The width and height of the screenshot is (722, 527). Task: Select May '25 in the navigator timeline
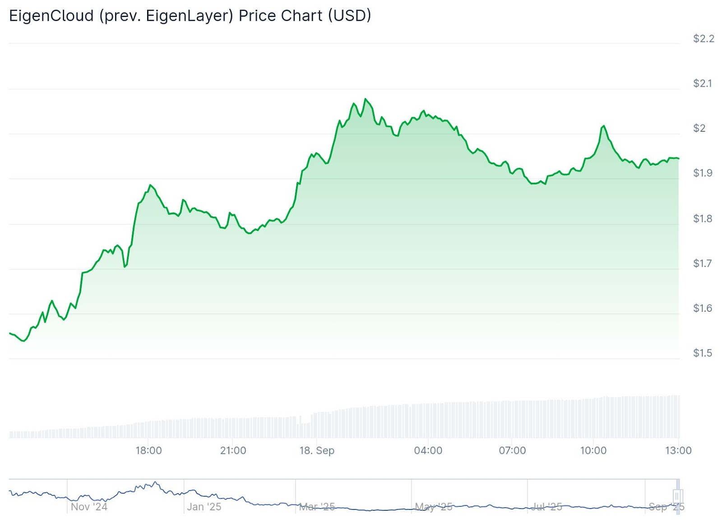[x=433, y=507]
